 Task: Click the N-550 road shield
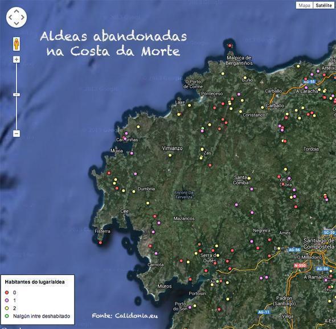[x=300, y=266]
